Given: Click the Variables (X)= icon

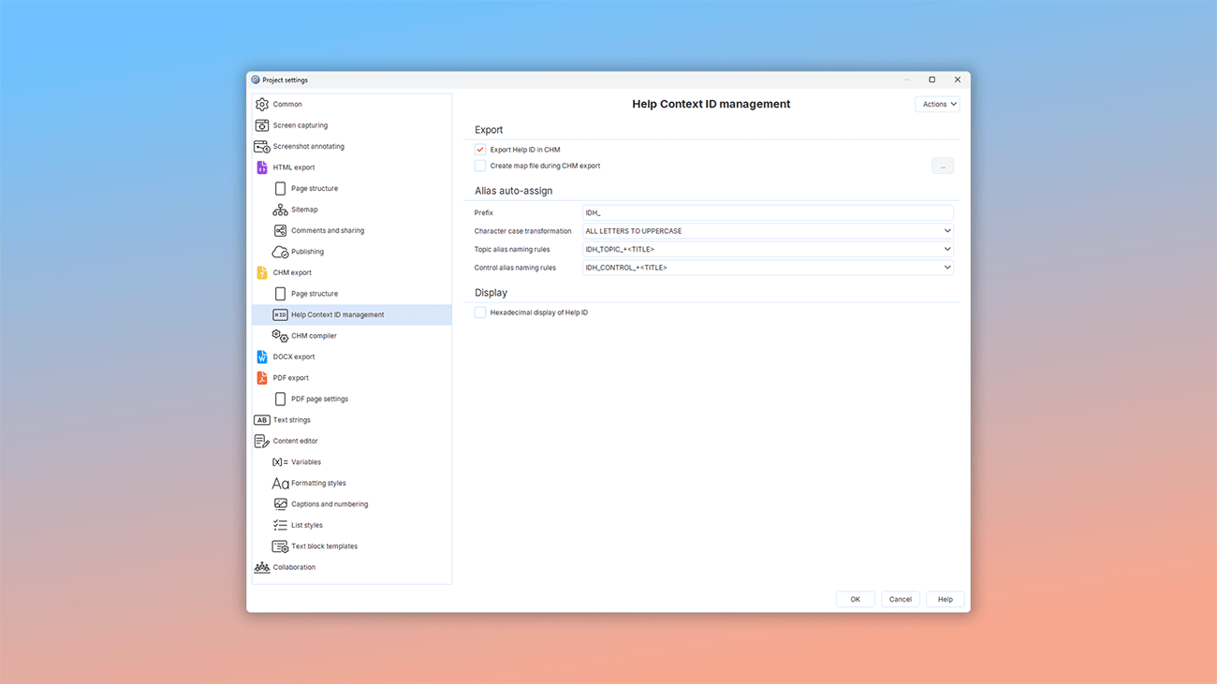Looking at the screenshot, I should 280,461.
